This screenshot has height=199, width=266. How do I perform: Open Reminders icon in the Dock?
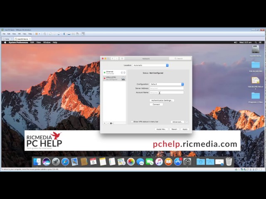click(112, 162)
